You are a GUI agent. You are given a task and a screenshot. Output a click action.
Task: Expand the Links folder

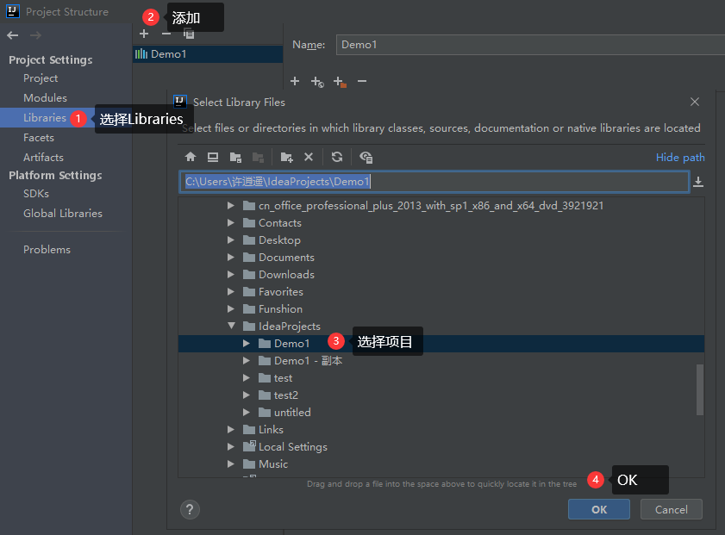click(230, 429)
